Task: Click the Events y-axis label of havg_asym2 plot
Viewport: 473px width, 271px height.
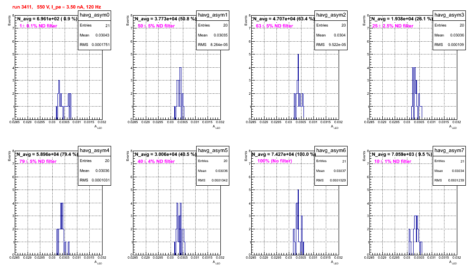Action: tap(246, 20)
